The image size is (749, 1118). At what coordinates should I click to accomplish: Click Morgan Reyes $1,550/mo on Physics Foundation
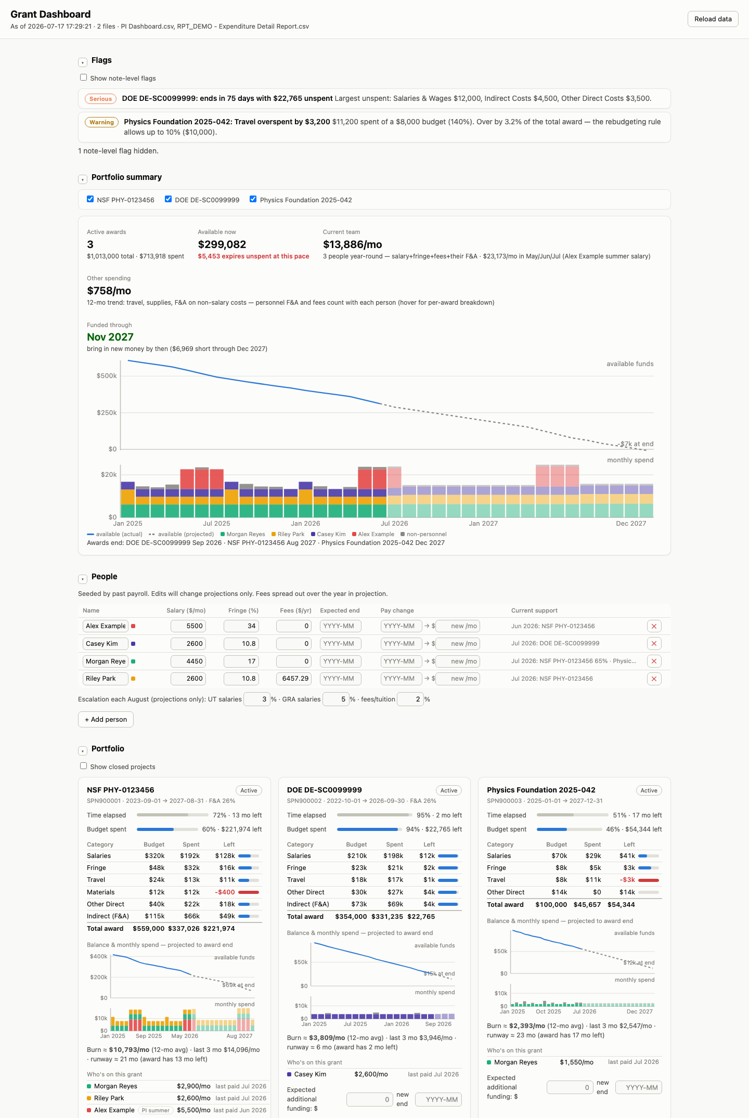pyautogui.click(x=576, y=1062)
